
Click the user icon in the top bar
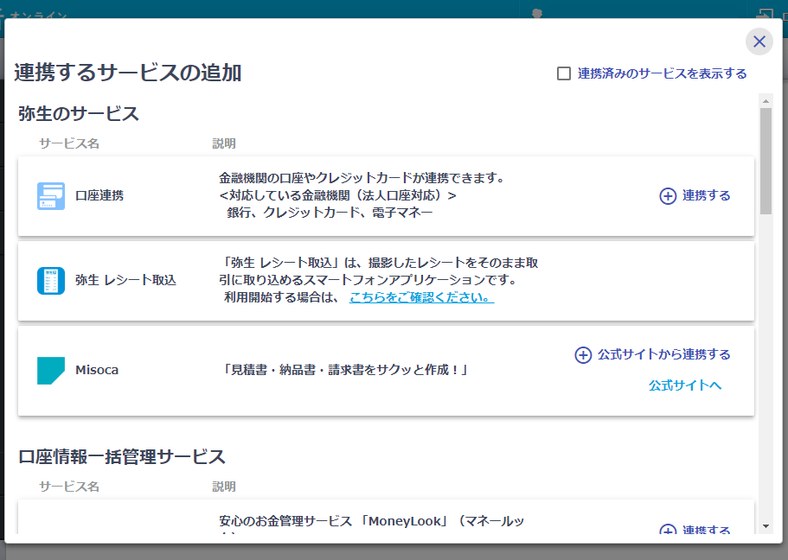537,13
